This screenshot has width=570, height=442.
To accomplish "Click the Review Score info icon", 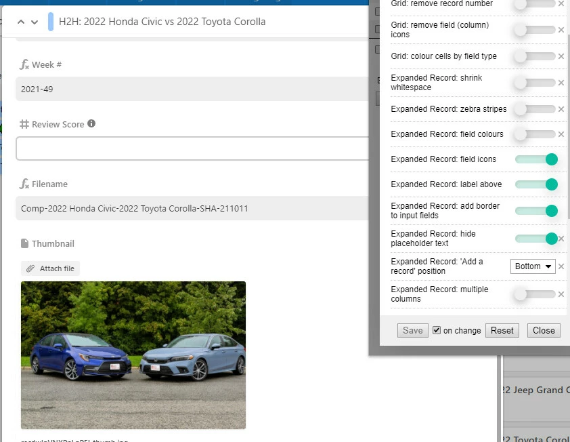I will coord(91,123).
